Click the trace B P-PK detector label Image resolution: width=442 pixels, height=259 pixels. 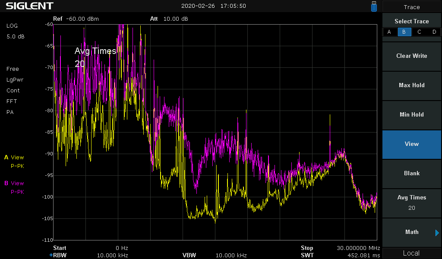point(17,192)
